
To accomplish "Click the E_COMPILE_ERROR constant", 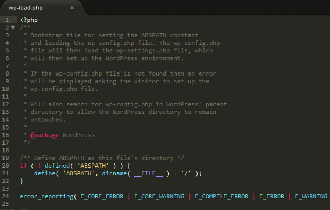I will pos(222,196).
